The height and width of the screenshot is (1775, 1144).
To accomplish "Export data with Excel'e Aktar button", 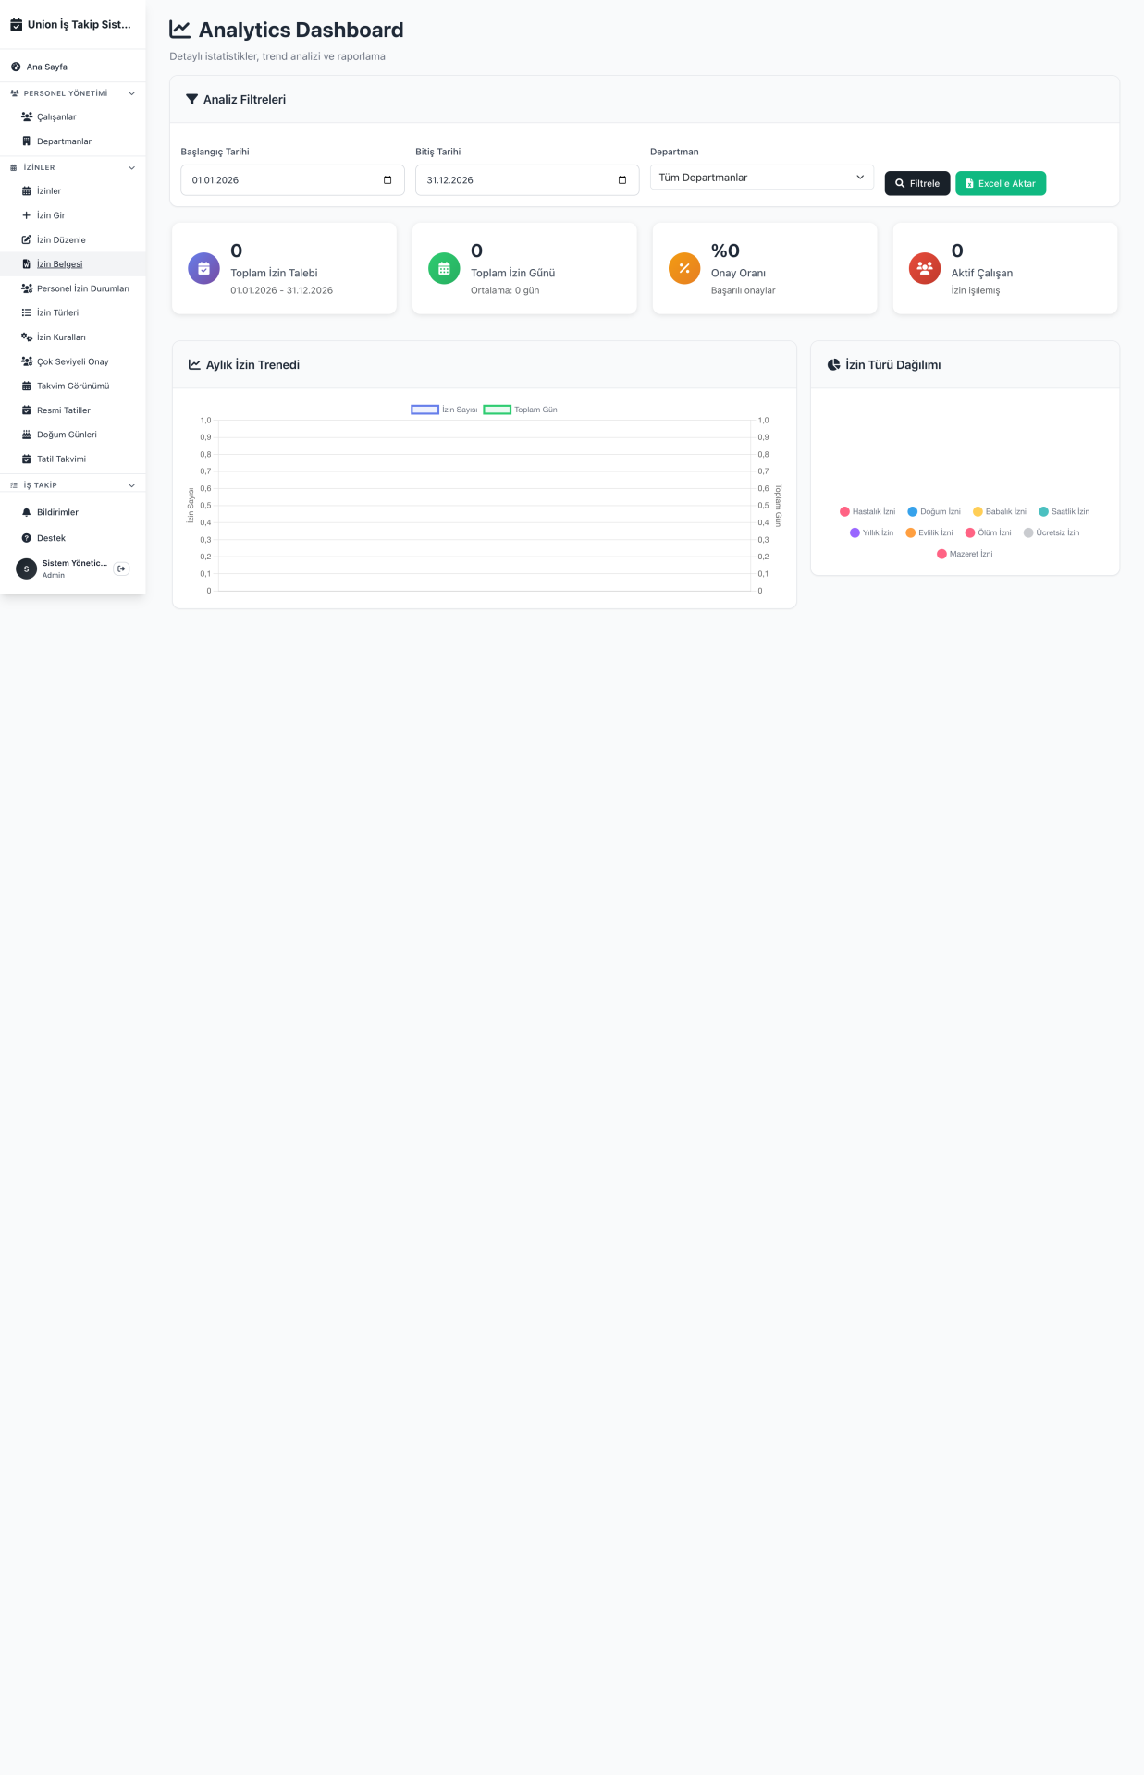I will coord(1000,183).
